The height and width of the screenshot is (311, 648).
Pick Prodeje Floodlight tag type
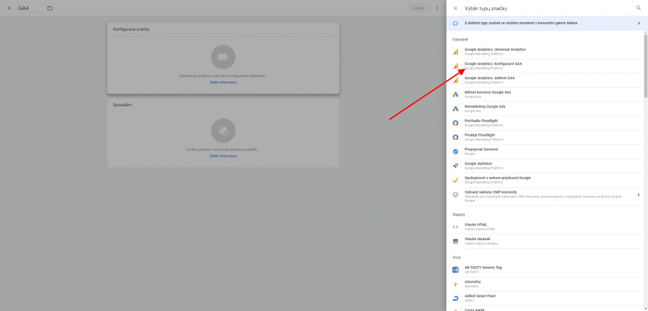coord(547,137)
